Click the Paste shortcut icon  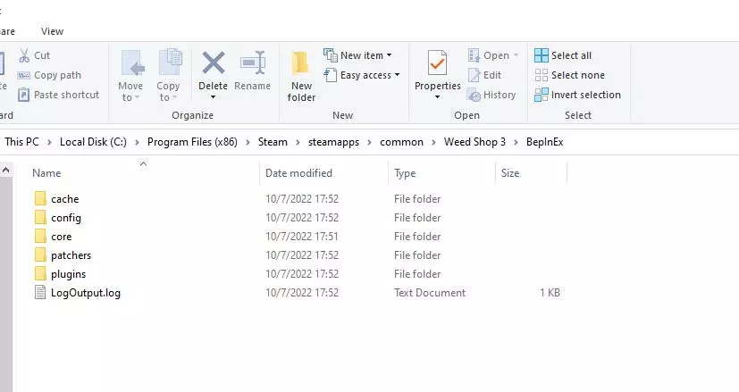23,95
